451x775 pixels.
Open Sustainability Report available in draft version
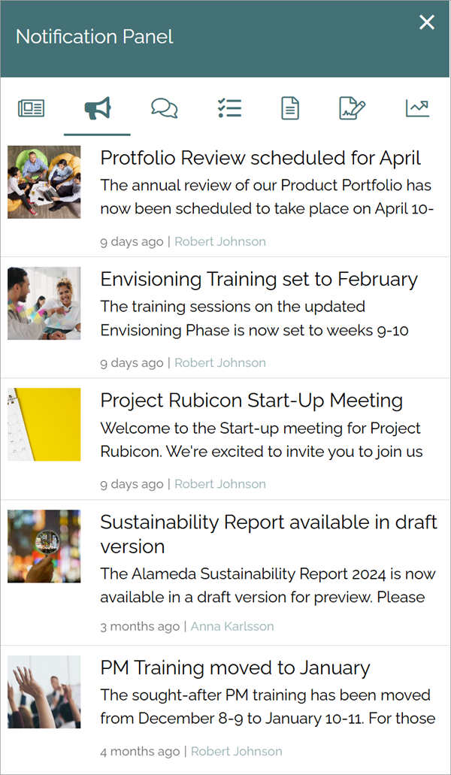coord(269,534)
